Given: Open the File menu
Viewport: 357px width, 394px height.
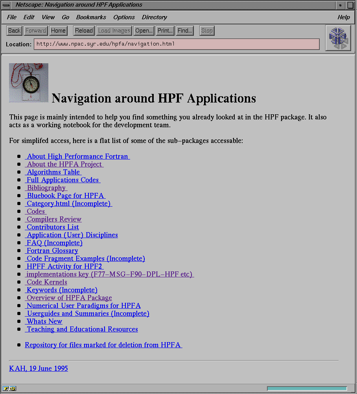Looking at the screenshot, I should [11, 17].
